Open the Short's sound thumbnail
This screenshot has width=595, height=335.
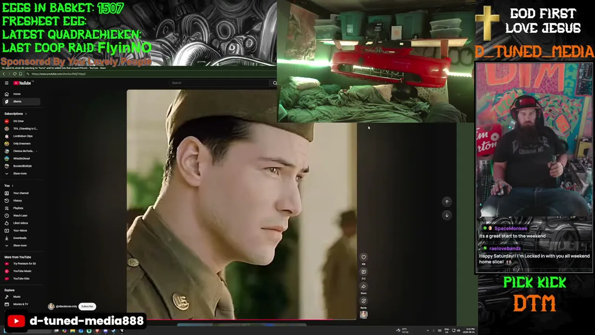364,315
